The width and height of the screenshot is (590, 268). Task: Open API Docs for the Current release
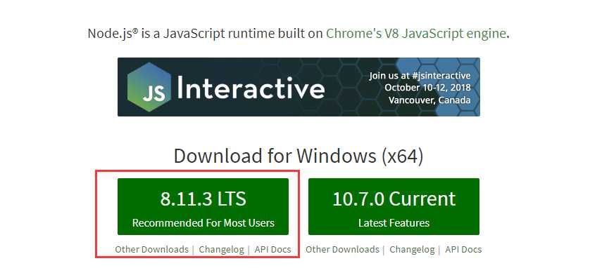[463, 250]
